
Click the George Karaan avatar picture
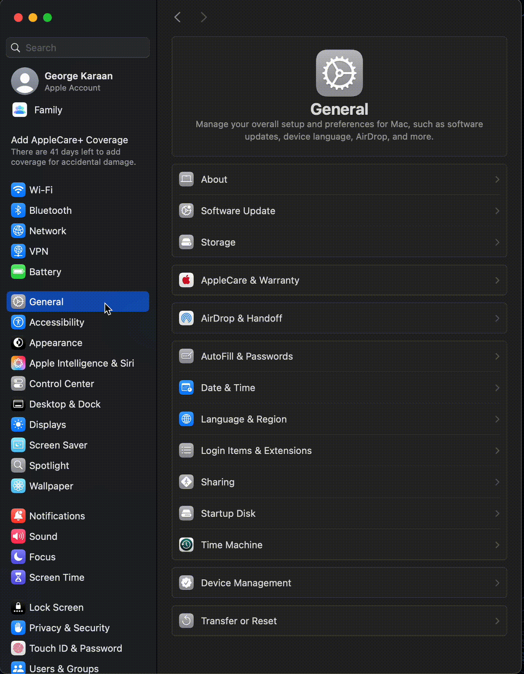25,81
